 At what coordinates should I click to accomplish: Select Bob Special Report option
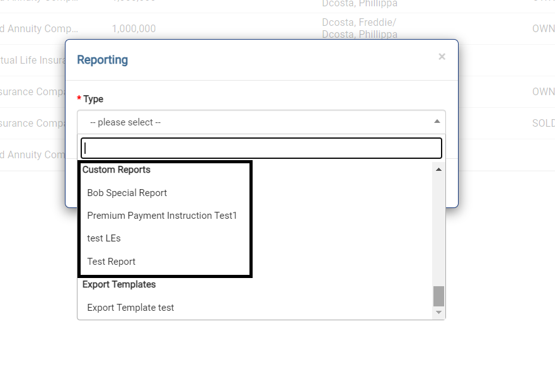pos(127,193)
